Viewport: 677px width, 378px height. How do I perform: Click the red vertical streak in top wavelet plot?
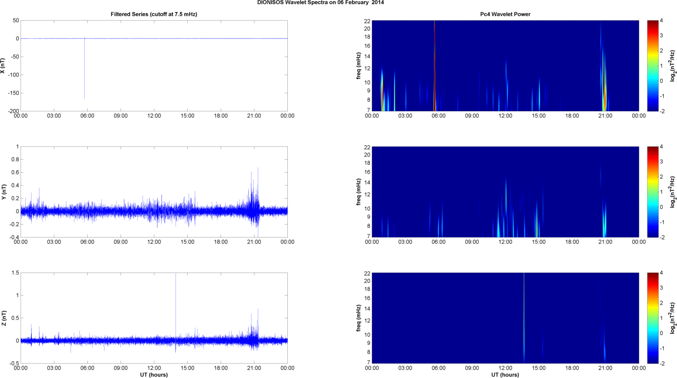point(434,66)
